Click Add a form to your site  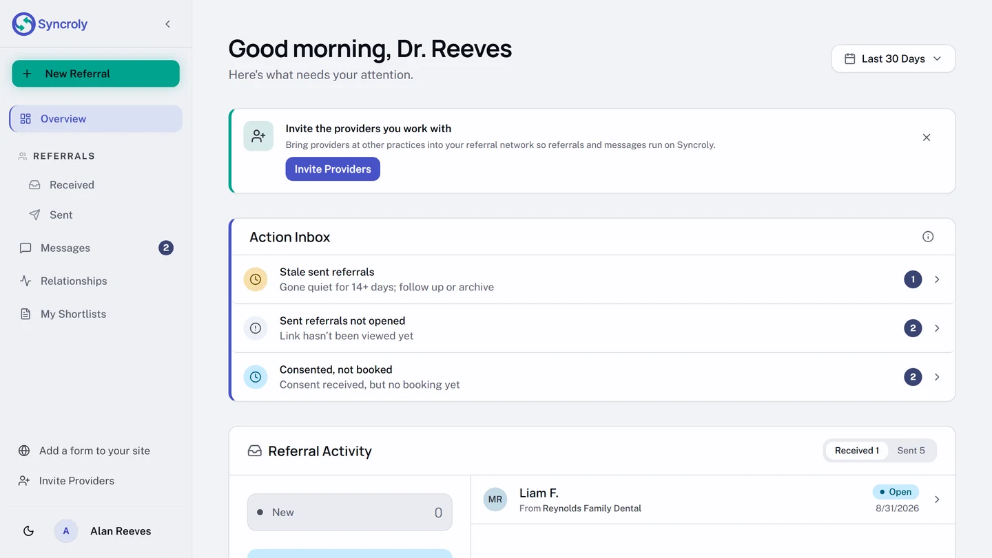[96, 451]
